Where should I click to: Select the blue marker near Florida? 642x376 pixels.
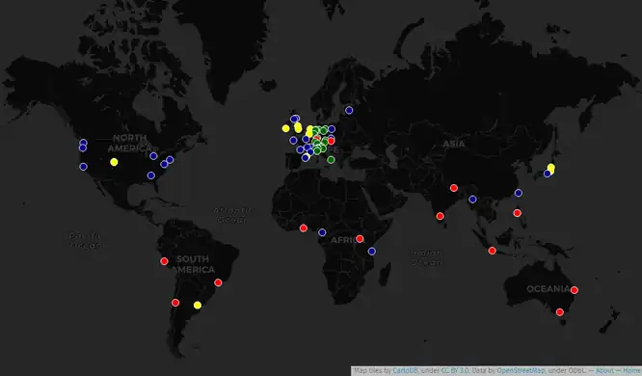coord(151,175)
